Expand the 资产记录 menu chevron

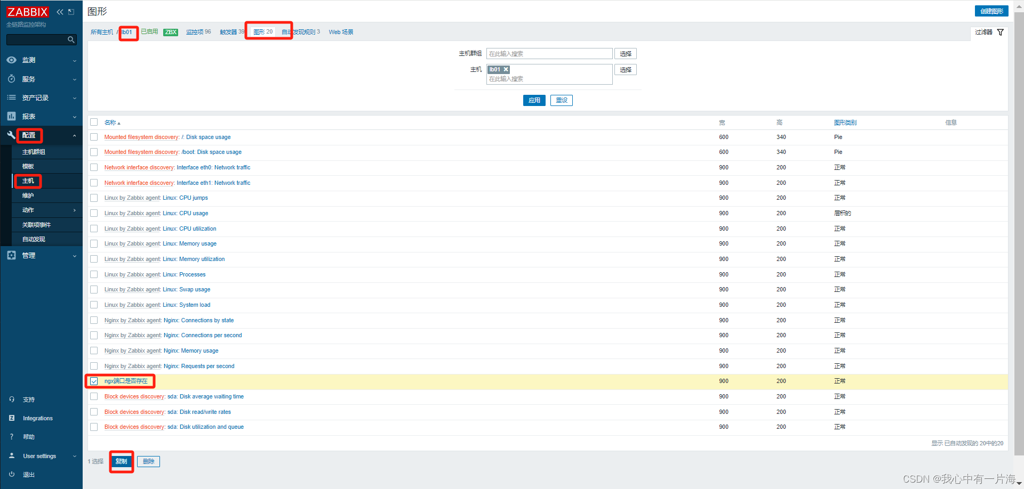74,98
